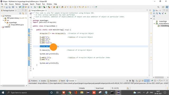Run the program with green Run button
Screen dimensions: 169x95
[x=40, y=7]
